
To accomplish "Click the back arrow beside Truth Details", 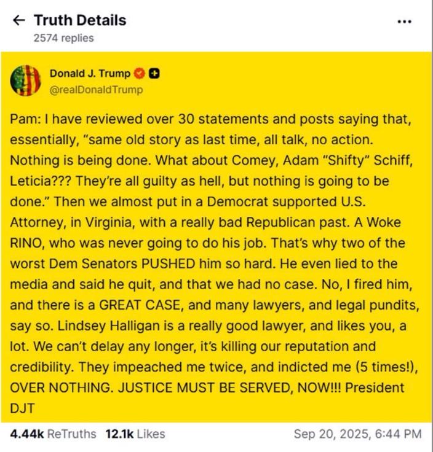I will (19, 20).
